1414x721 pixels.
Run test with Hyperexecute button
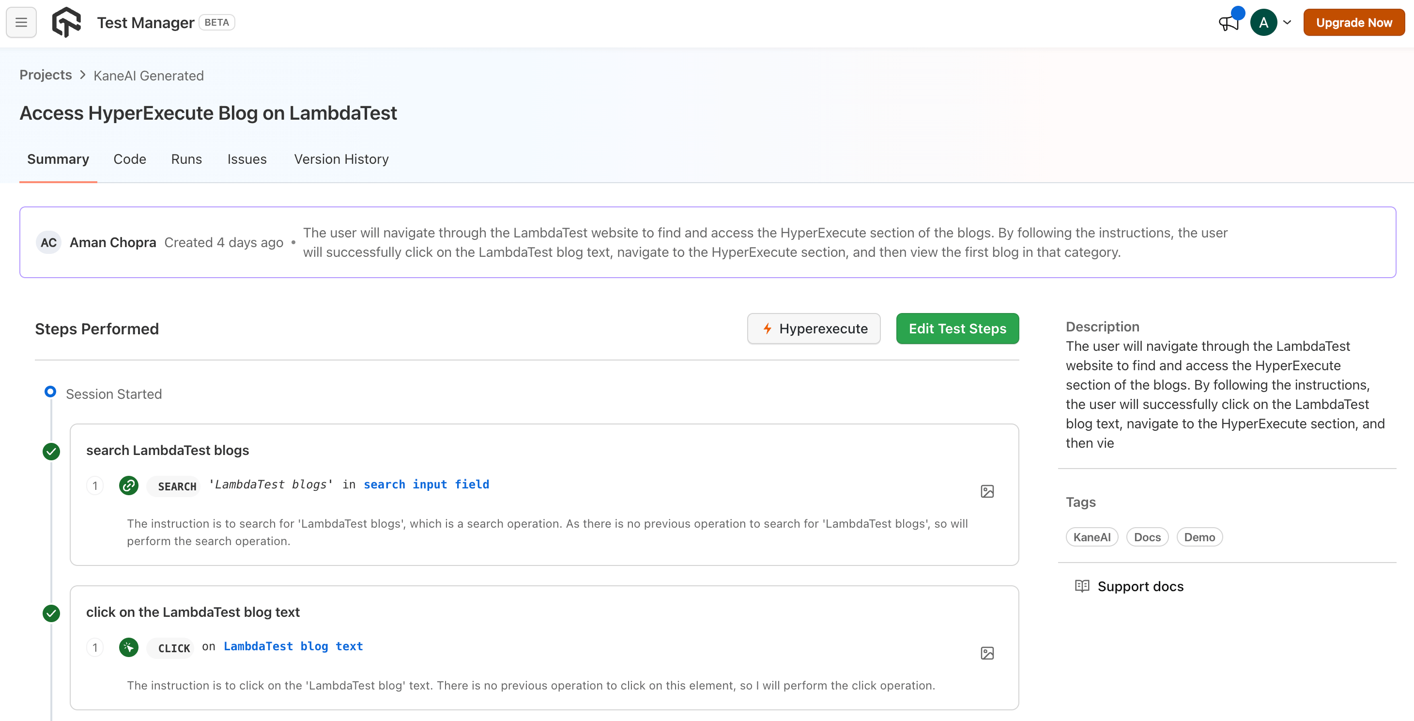coord(814,329)
